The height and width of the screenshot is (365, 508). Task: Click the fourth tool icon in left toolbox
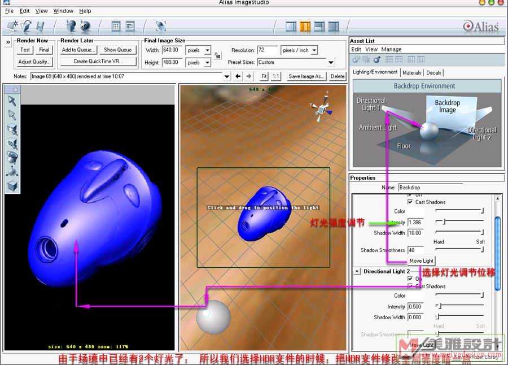click(x=12, y=144)
